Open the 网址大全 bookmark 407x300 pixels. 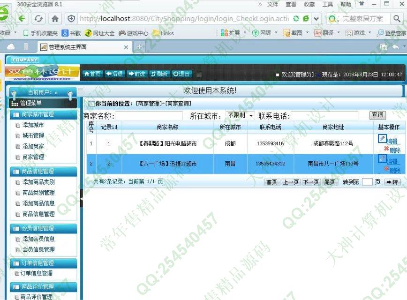click(x=100, y=33)
